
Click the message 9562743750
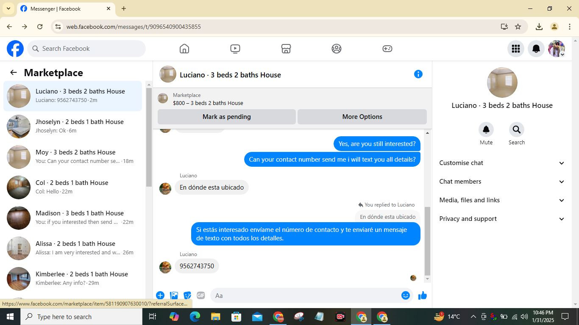[197, 266]
